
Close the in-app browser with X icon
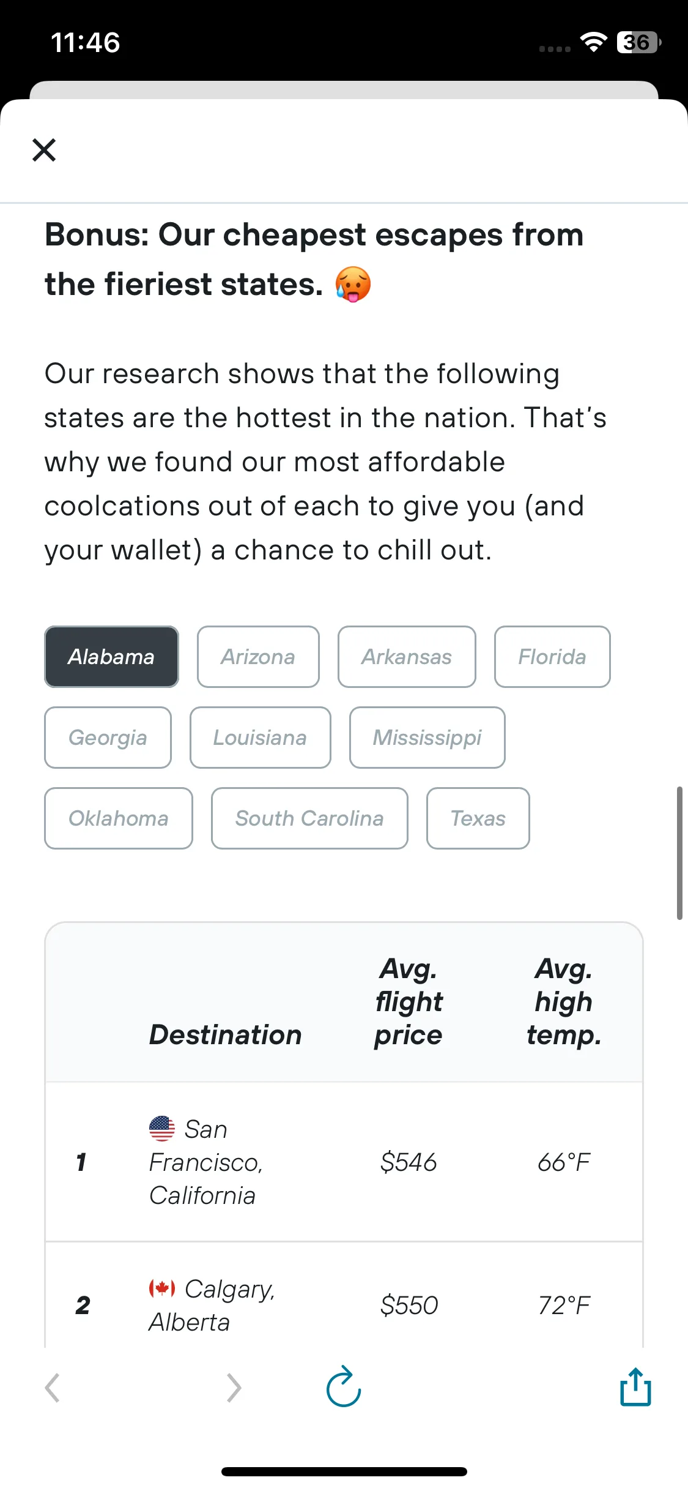[44, 150]
